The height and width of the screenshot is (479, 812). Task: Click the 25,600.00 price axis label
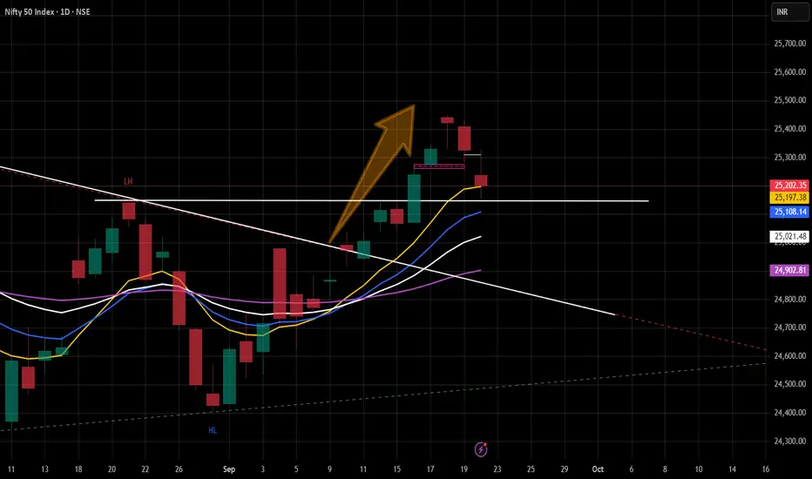pos(789,72)
